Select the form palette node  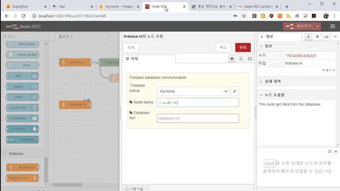(x=22, y=65)
